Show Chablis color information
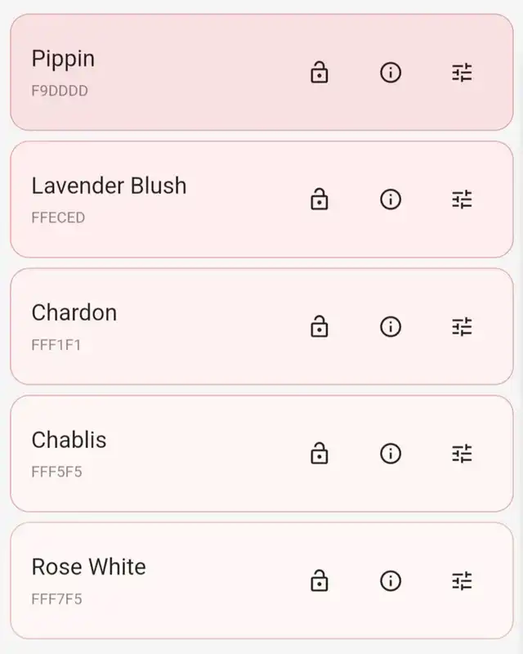Viewport: 523px width, 654px height. click(391, 454)
